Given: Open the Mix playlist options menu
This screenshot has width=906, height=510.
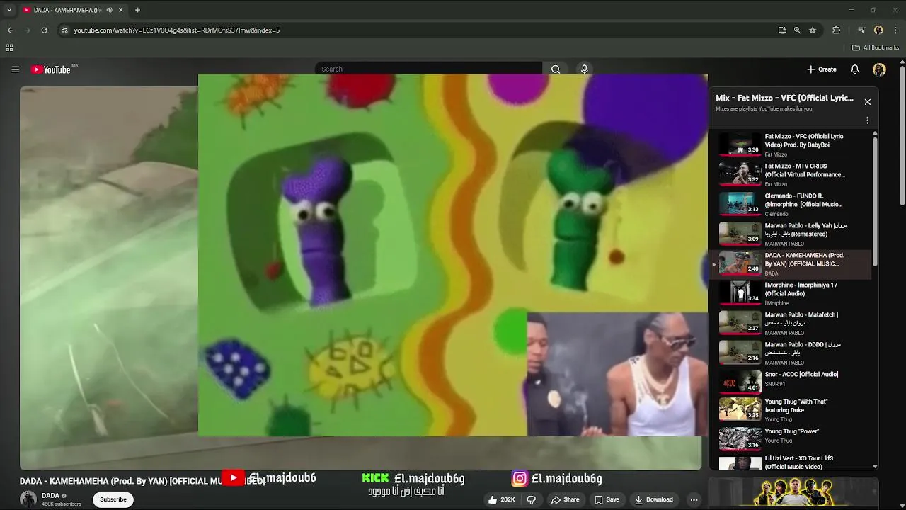Looking at the screenshot, I should [x=867, y=120].
